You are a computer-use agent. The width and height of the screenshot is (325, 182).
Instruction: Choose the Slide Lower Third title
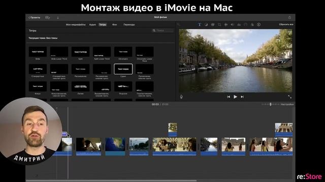(x=59, y=52)
